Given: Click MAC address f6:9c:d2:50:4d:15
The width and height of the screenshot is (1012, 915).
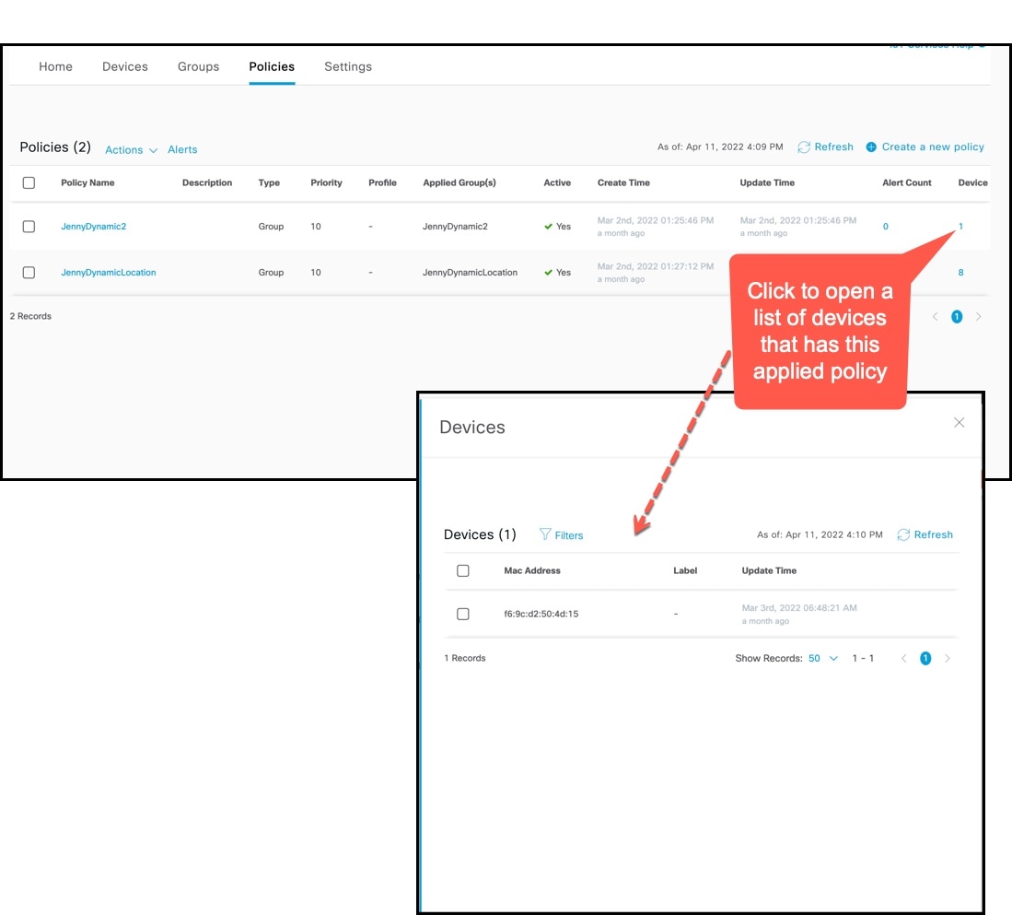Looking at the screenshot, I should tap(541, 614).
